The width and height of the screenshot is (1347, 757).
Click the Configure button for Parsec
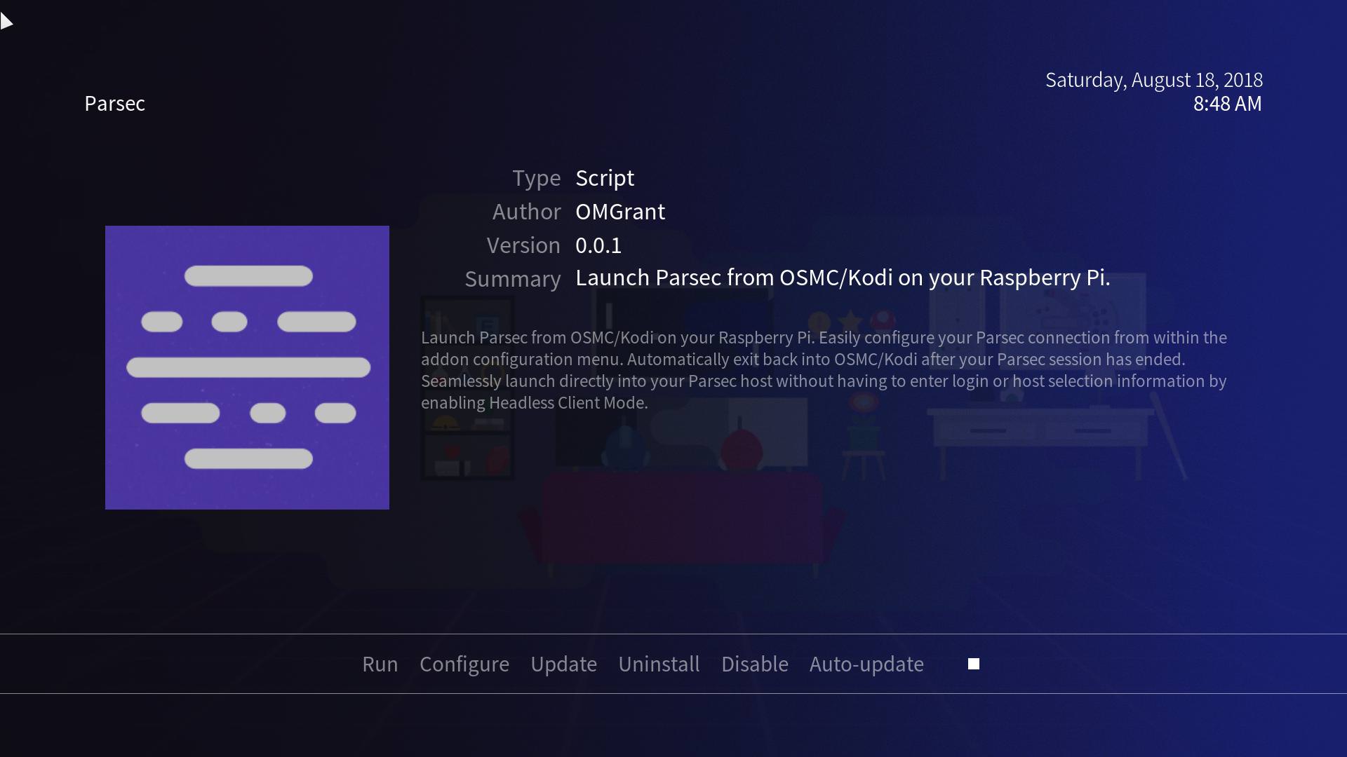pyautogui.click(x=464, y=664)
